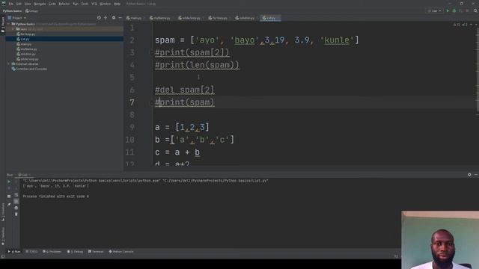Collapse the Python basics project root
The height and width of the screenshot is (269, 479).
pyautogui.click(x=9, y=24)
